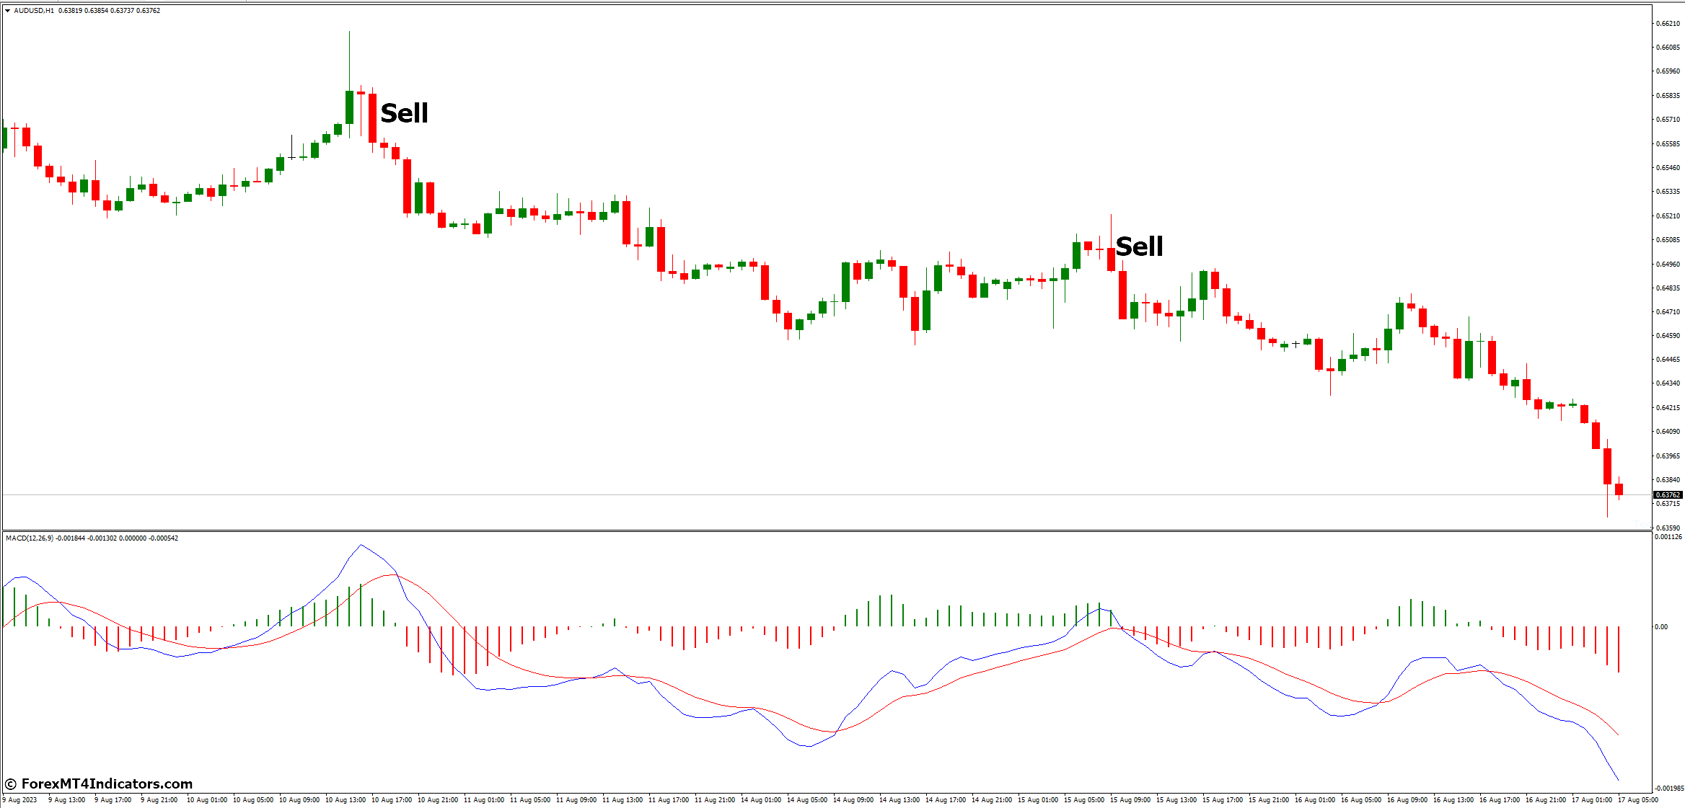The height and width of the screenshot is (808, 1685).
Task: Click the 10 Aug 01:00 time label
Action: click(207, 800)
